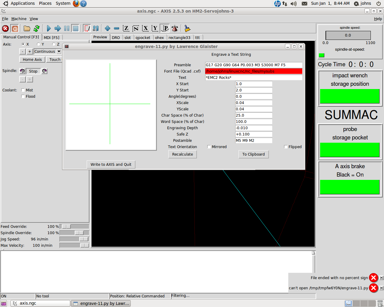Open the ttt tab
The width and height of the screenshot is (384, 307).
click(x=197, y=37)
